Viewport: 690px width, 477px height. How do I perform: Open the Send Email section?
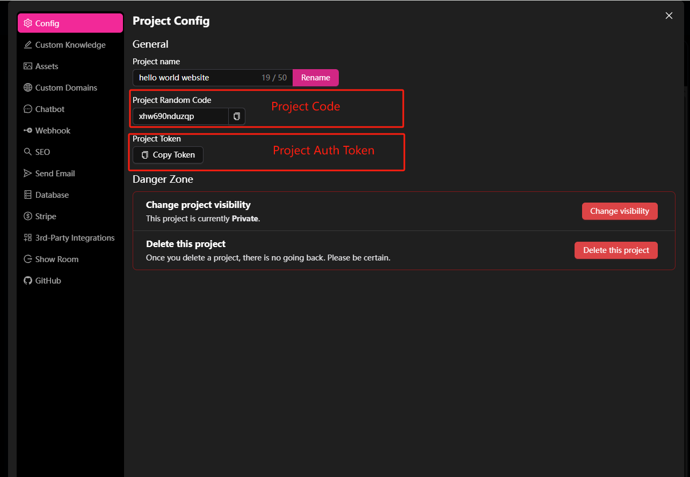(x=55, y=174)
